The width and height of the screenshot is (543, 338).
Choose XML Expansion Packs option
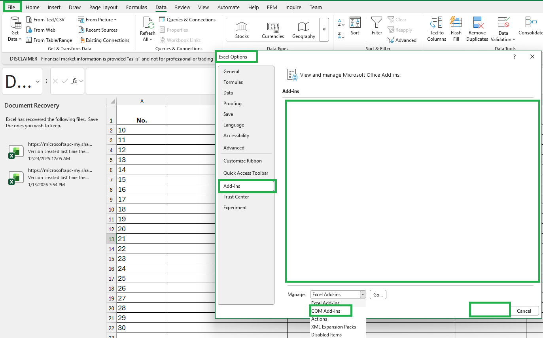tap(333, 327)
